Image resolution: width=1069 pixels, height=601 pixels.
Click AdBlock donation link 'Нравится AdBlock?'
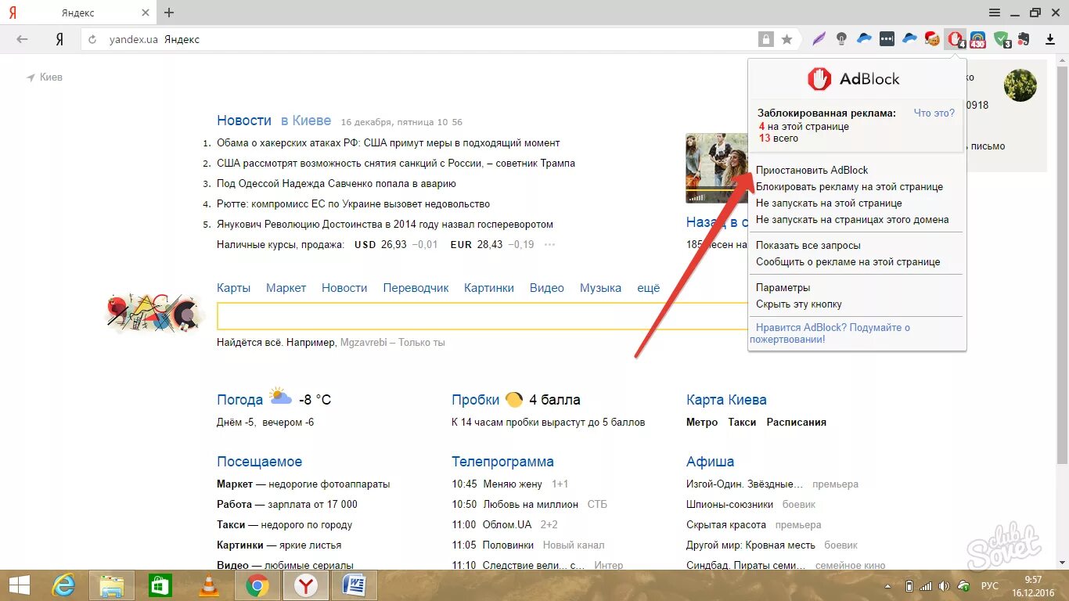(x=830, y=333)
